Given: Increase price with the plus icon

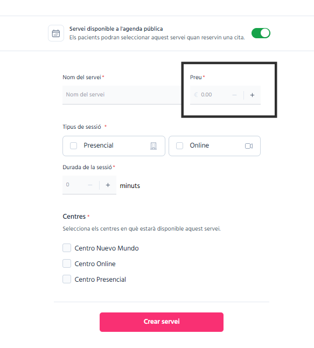Looking at the screenshot, I should click(252, 95).
